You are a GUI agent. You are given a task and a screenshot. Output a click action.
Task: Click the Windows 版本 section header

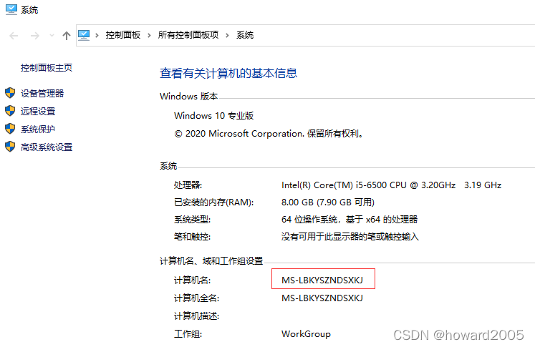click(x=188, y=97)
